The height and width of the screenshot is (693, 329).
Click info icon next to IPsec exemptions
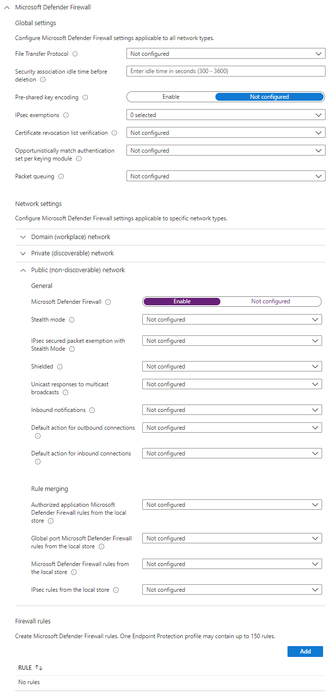coord(66,115)
